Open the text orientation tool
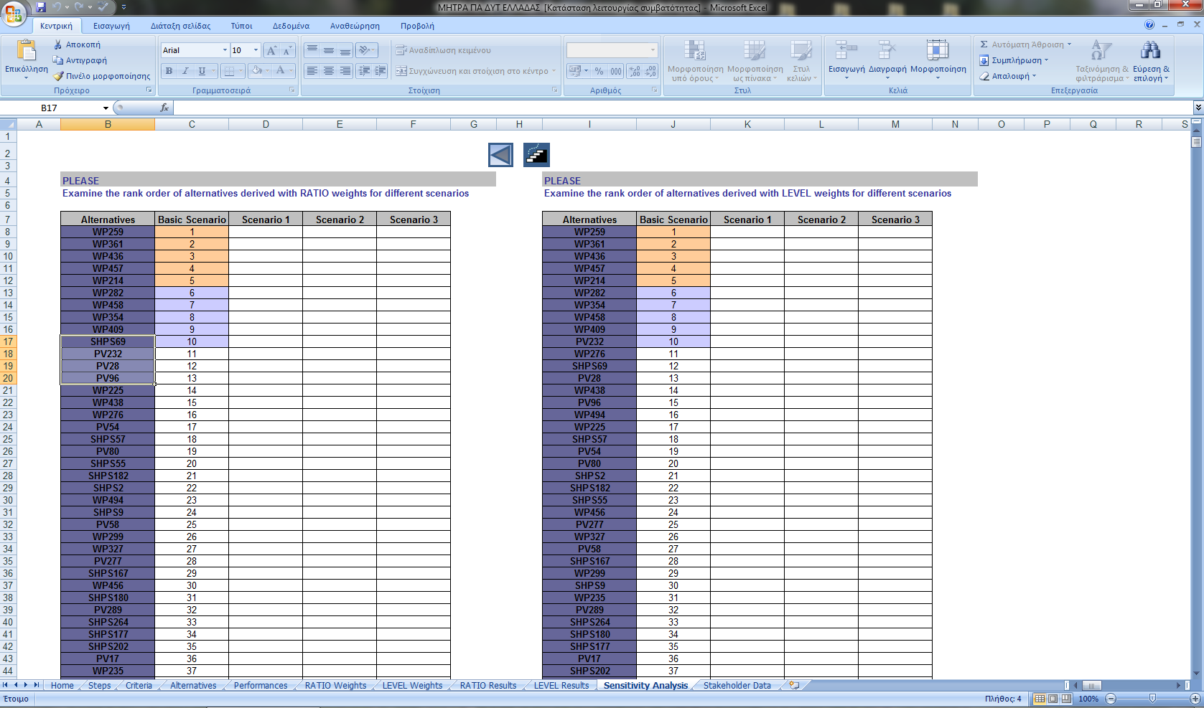This screenshot has height=708, width=1204. coord(366,50)
